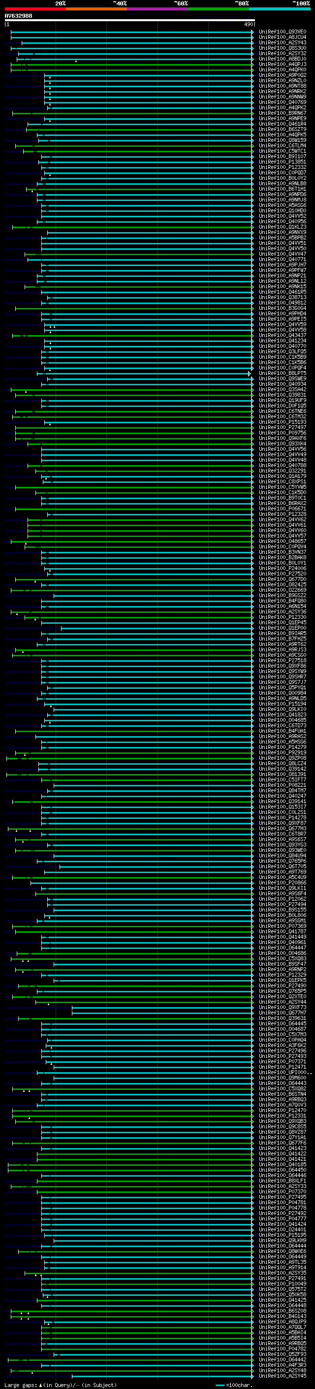Click the red 20% identity legend segment

[35, 9]
